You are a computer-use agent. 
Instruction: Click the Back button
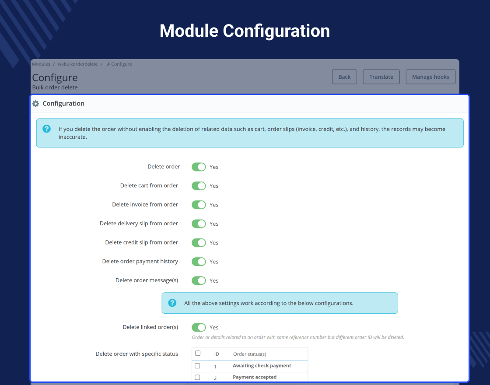pos(344,77)
